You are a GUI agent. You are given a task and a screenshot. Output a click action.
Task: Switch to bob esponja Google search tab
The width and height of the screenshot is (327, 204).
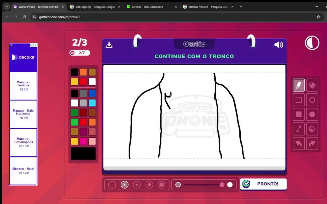[x=95, y=7]
